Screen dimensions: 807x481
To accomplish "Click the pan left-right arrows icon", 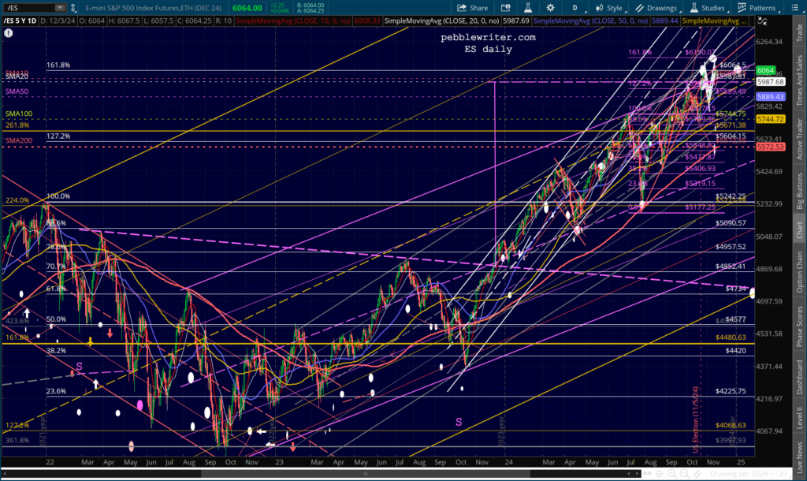I will pyautogui.click(x=647, y=473).
